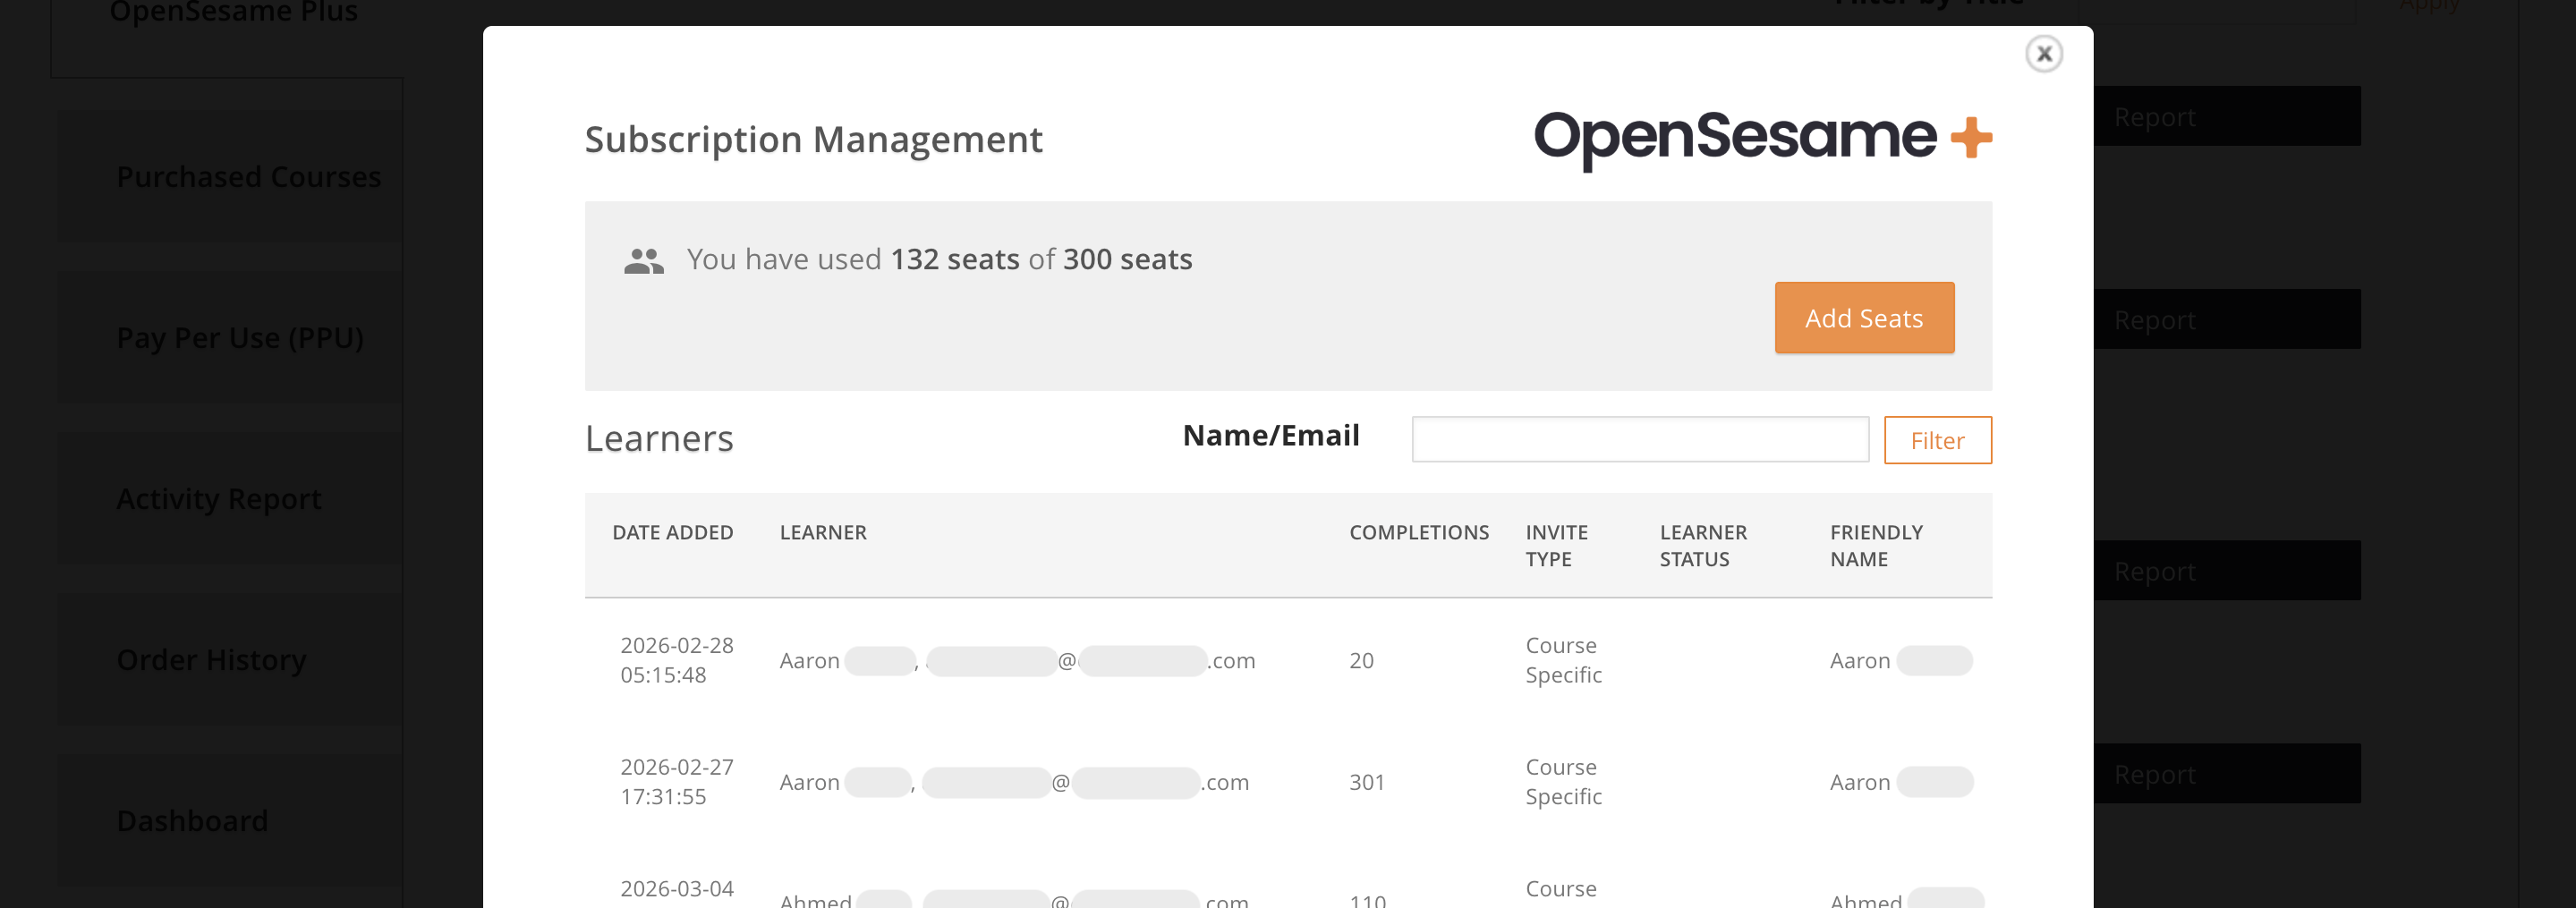Click Course Specific in the 2026-02-27 row
Screen dimensions: 2576x908
1563,782
